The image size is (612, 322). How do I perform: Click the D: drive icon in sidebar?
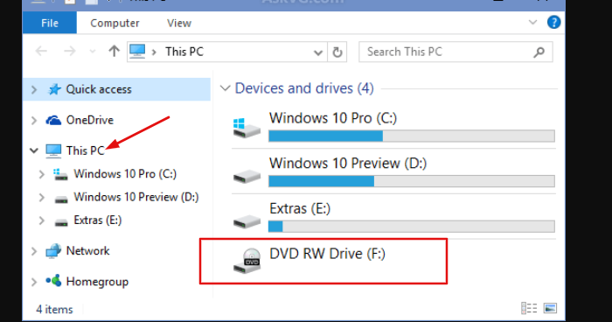click(x=61, y=199)
